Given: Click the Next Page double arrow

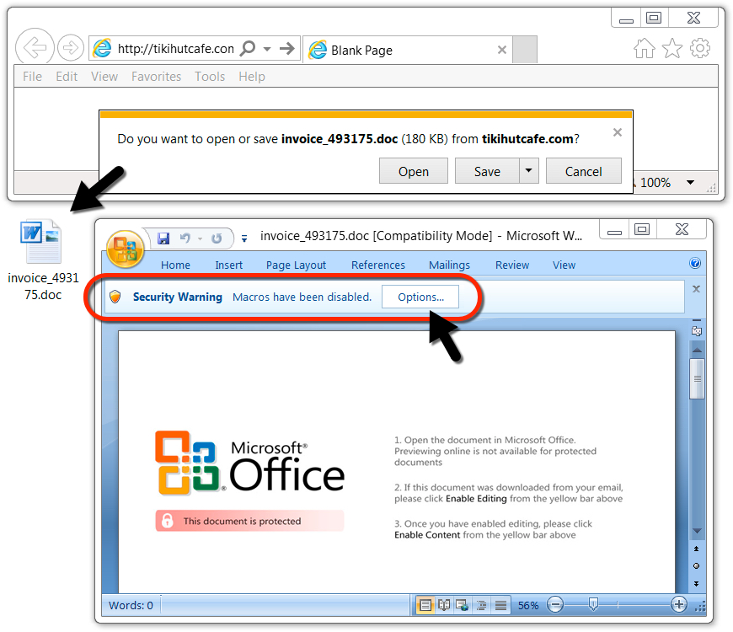Looking at the screenshot, I should 697,584.
